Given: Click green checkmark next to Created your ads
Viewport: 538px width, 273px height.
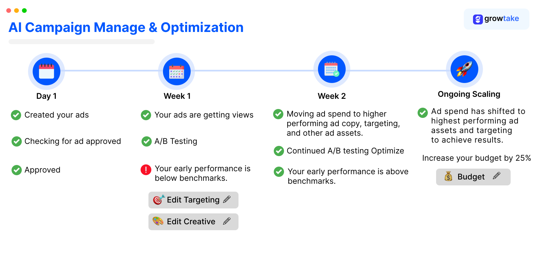Looking at the screenshot, I should pyautogui.click(x=16, y=115).
